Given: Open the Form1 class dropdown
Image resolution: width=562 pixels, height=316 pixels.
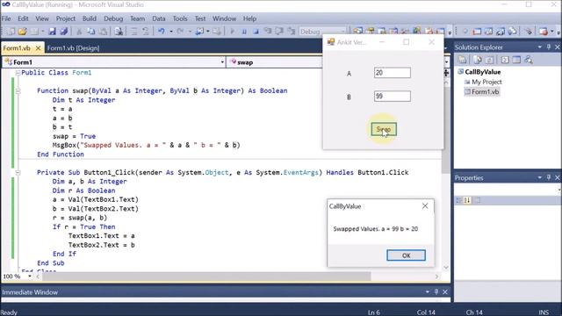Looking at the screenshot, I should point(222,62).
